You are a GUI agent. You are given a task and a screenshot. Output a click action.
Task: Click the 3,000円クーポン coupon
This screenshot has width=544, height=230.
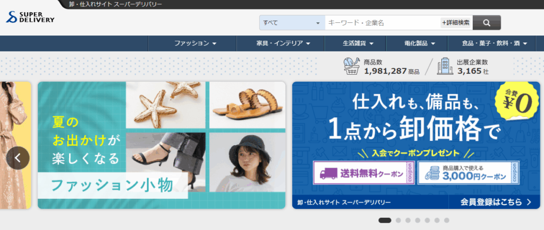coord(469,173)
